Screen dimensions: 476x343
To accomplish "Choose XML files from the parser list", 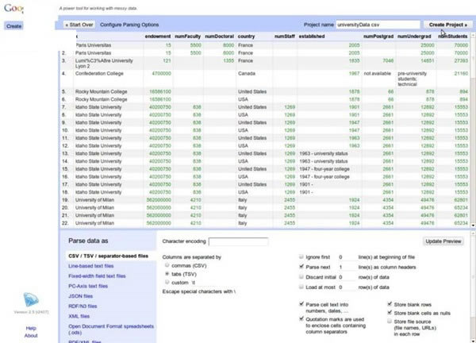I will [79, 316].
